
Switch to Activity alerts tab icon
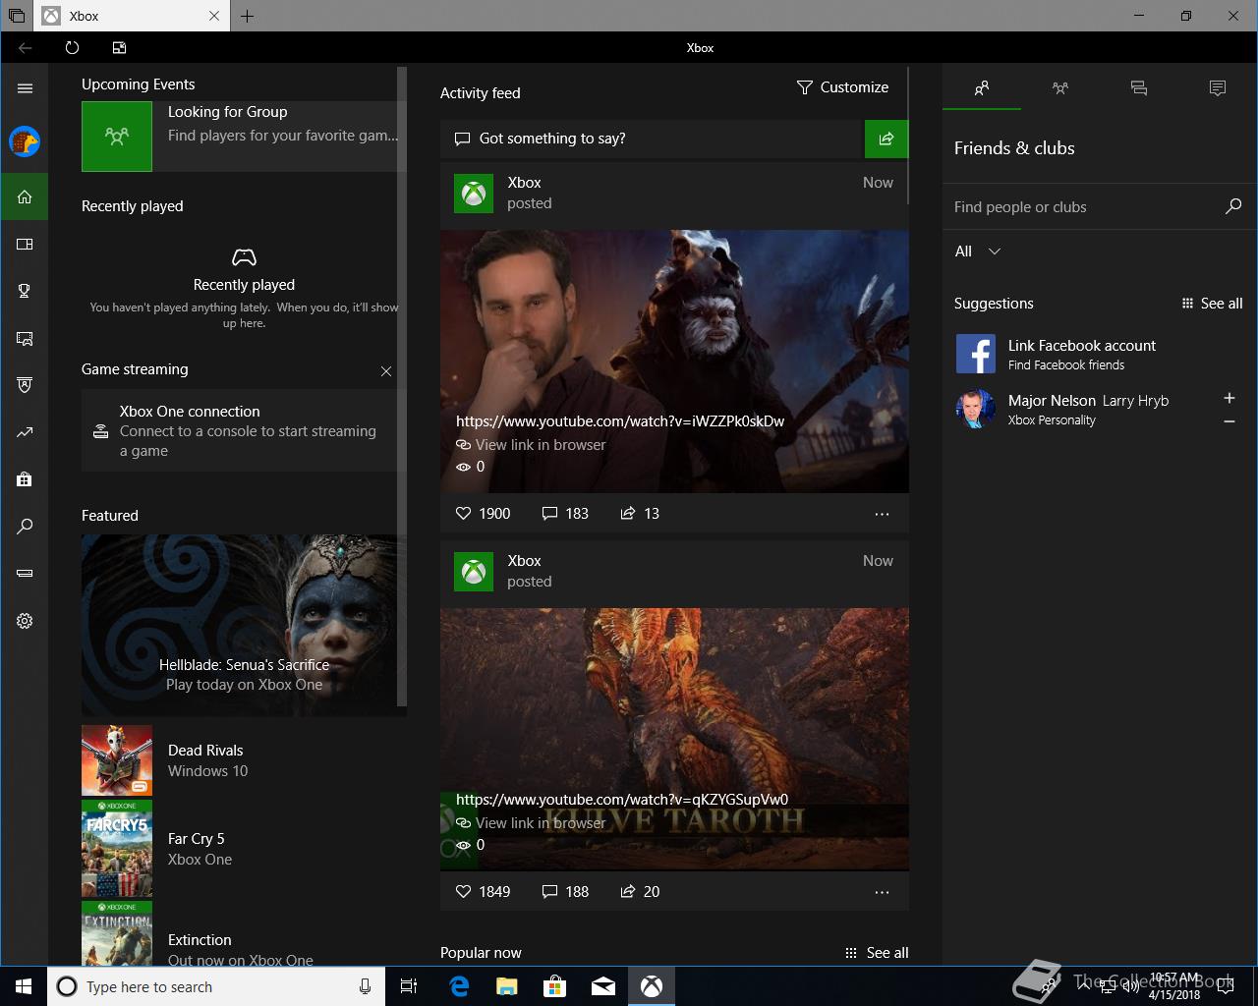[x=1218, y=88]
